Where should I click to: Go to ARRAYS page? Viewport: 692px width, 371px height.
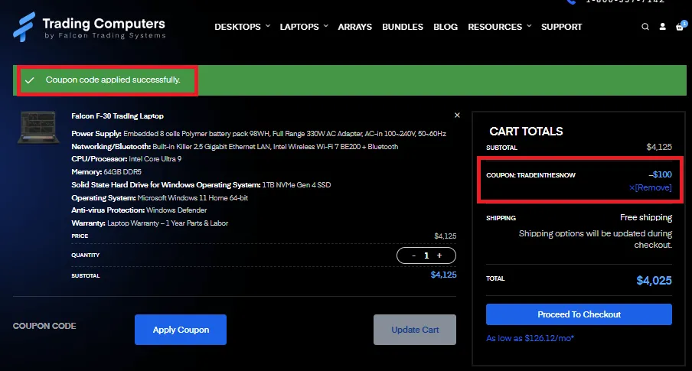(x=355, y=27)
